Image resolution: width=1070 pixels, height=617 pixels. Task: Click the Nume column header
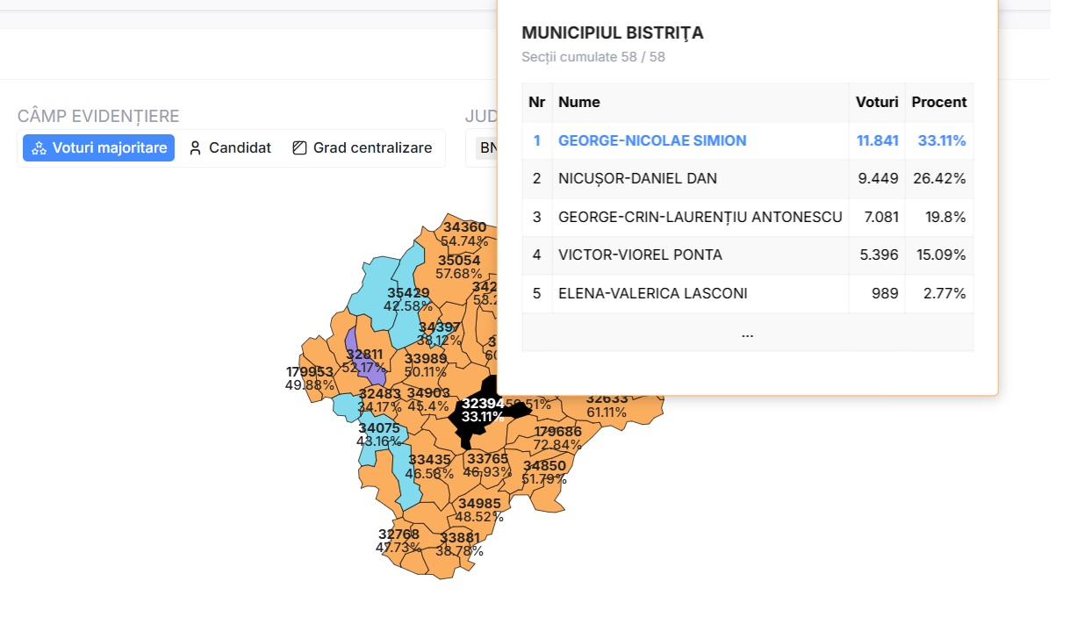(579, 102)
